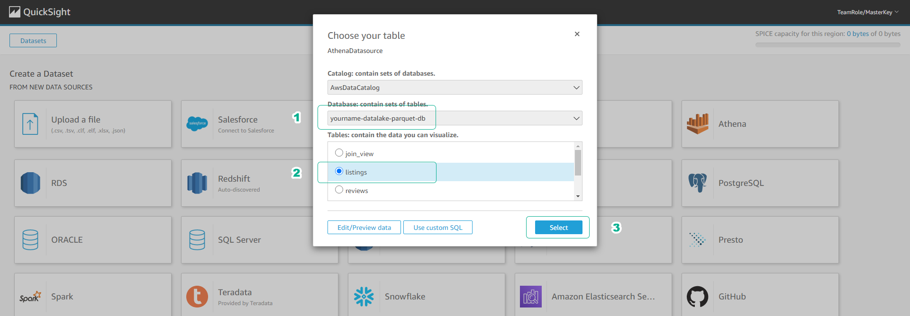Click the Upload a file card title
The image size is (910, 316).
click(76, 120)
